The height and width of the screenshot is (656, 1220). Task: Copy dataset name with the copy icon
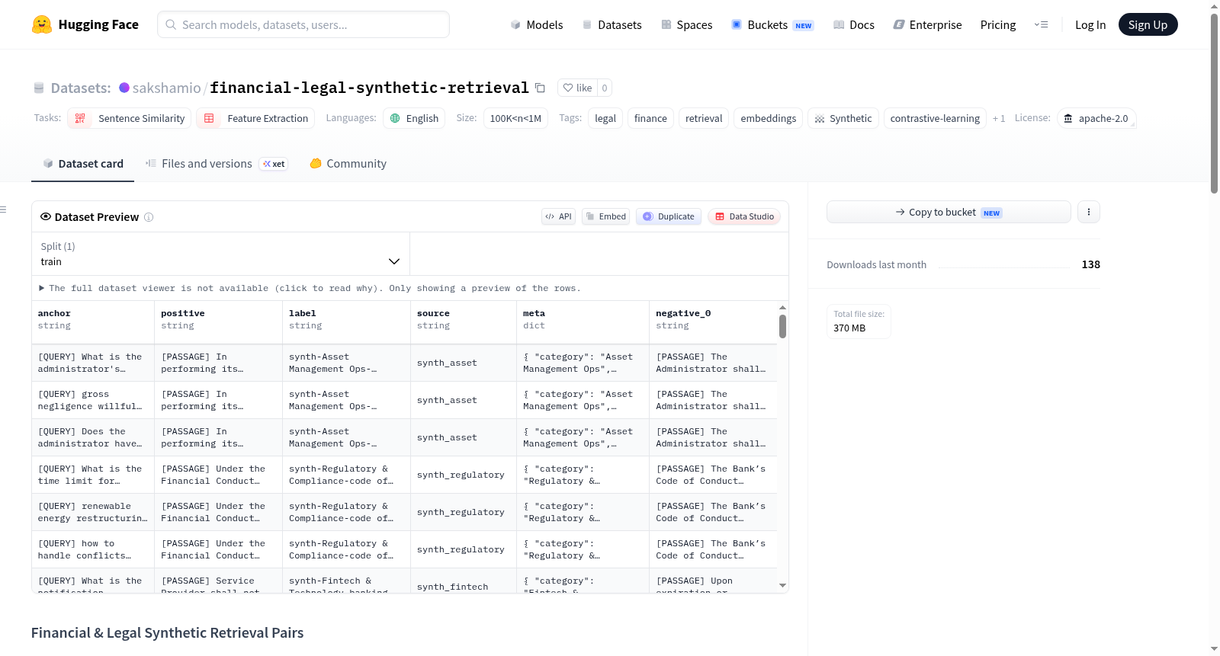click(x=540, y=88)
